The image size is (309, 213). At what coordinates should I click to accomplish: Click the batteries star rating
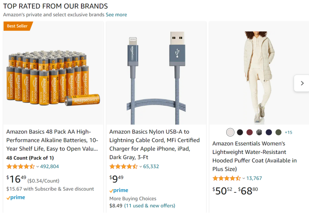point(20,167)
